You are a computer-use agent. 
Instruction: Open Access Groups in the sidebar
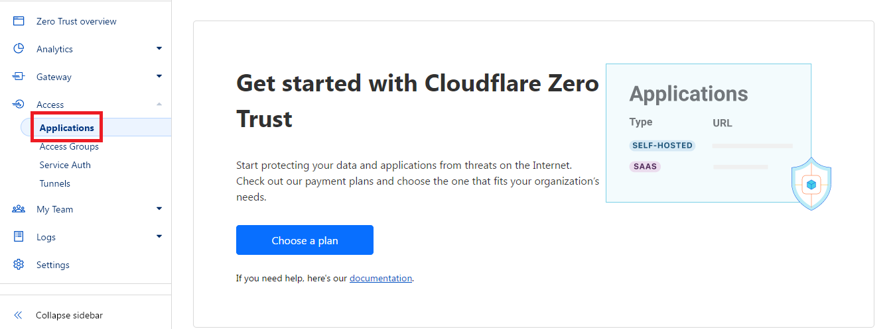pyautogui.click(x=69, y=146)
